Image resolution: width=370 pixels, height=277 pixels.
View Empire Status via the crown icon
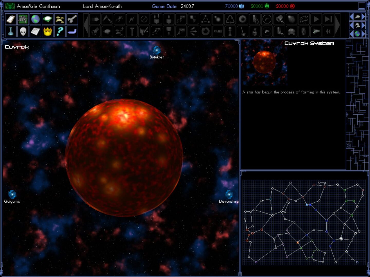48,31
